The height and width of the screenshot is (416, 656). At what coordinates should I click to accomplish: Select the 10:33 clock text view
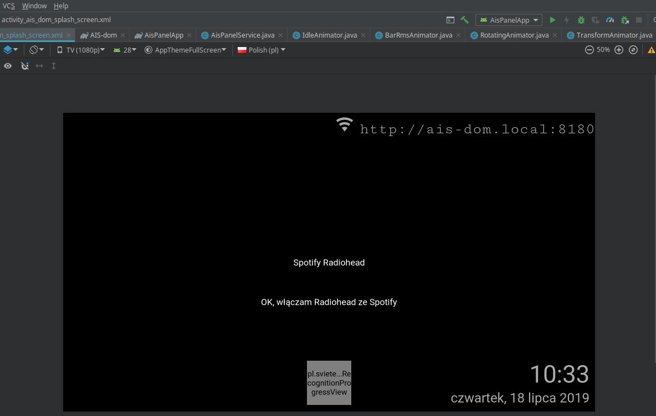click(560, 374)
